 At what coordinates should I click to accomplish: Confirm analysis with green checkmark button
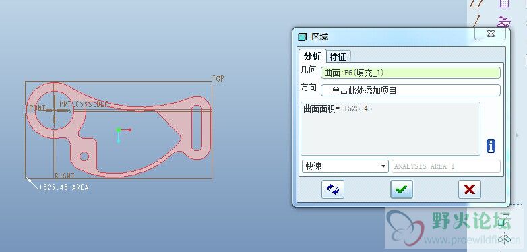401,189
